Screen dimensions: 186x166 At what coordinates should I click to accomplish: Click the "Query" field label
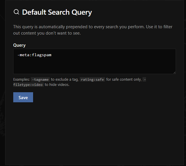click(x=19, y=45)
